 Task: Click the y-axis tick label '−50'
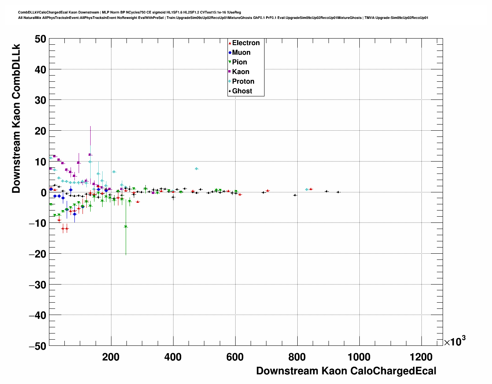tap(38, 346)
